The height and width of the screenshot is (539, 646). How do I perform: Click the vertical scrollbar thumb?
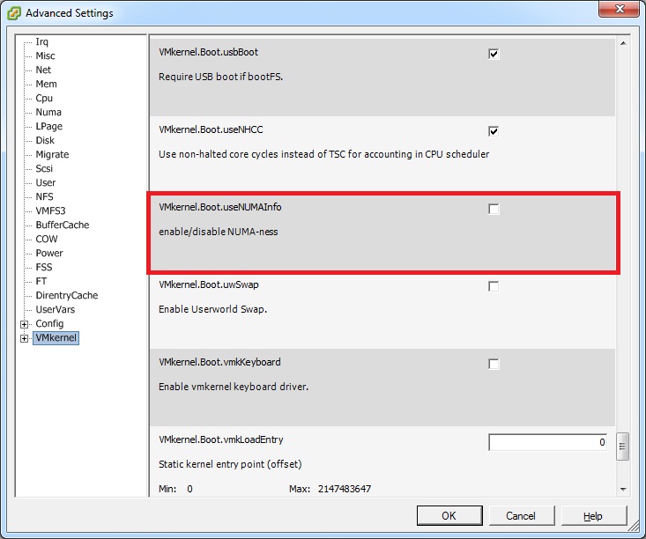pyautogui.click(x=622, y=446)
